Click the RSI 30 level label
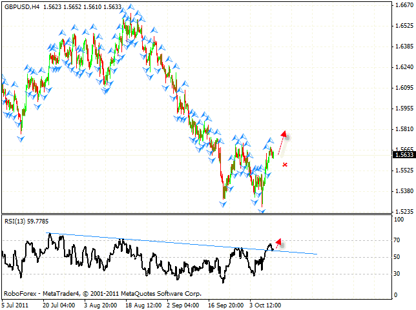Screen dimensions: 416x310 (x=399, y=274)
